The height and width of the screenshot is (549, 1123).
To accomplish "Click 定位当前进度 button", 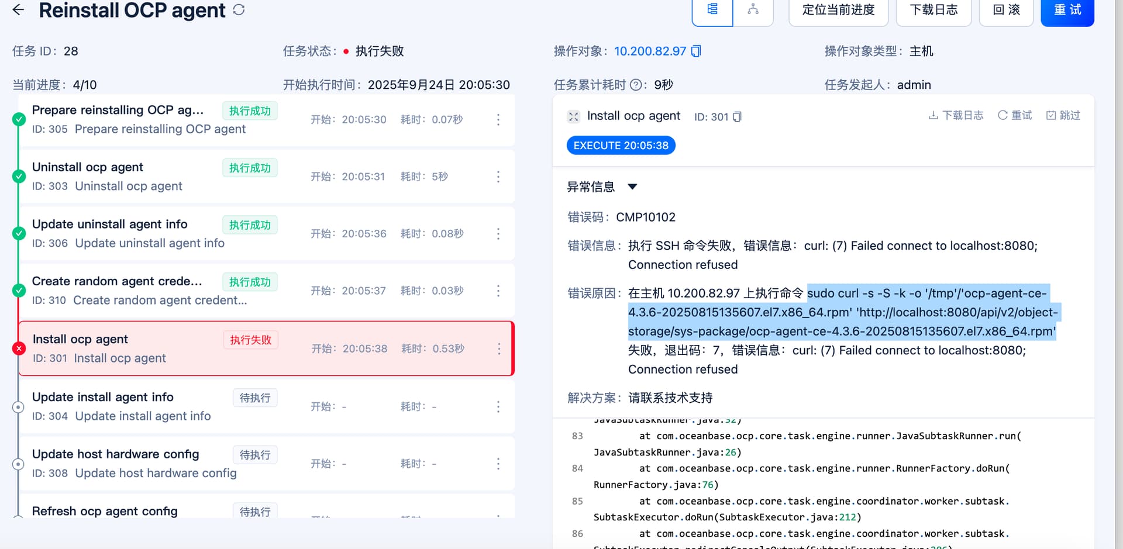I will (838, 10).
